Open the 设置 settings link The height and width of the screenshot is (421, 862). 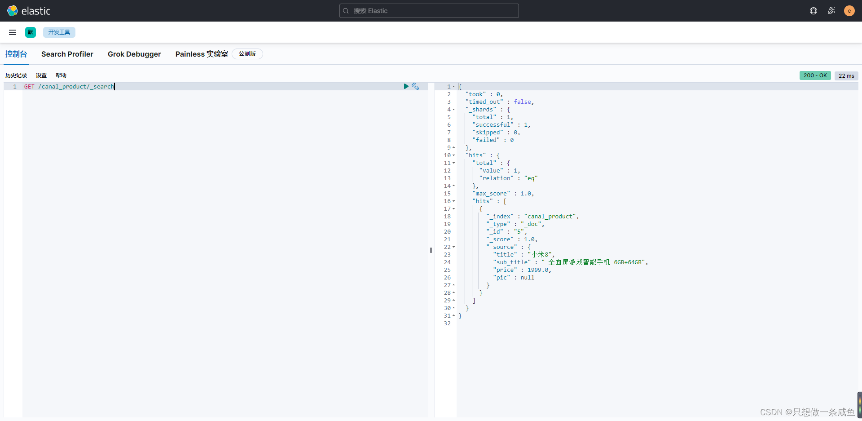(x=41, y=75)
